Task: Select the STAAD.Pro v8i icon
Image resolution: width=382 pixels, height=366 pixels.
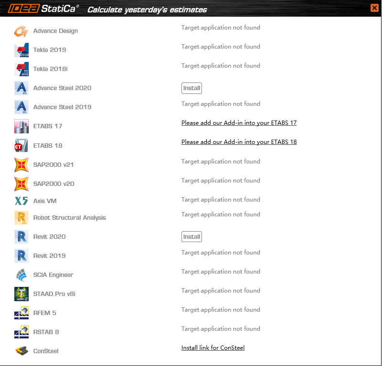Action: [21, 294]
